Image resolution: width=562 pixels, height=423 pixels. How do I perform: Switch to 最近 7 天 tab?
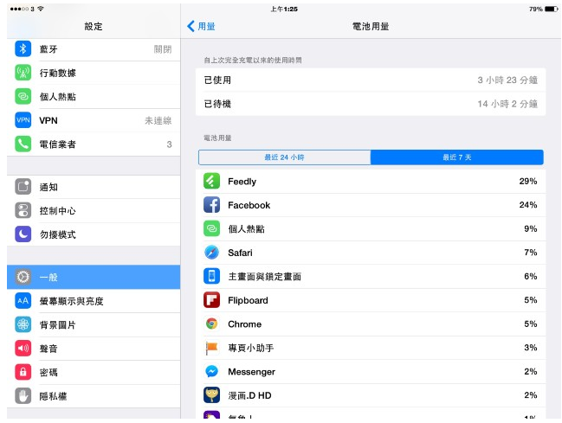click(x=456, y=157)
